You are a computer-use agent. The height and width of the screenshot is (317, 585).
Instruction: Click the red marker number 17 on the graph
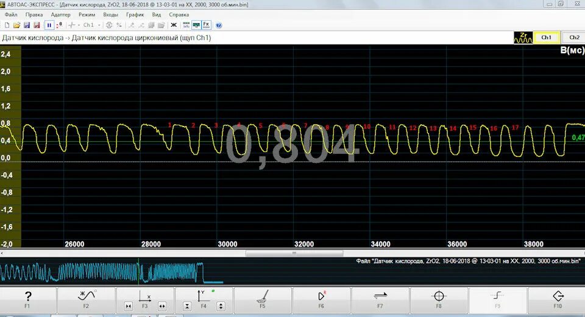pyautogui.click(x=516, y=127)
